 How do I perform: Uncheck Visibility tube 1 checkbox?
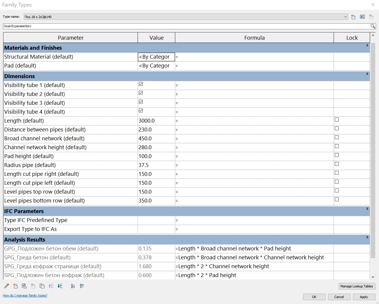pyautogui.click(x=141, y=84)
